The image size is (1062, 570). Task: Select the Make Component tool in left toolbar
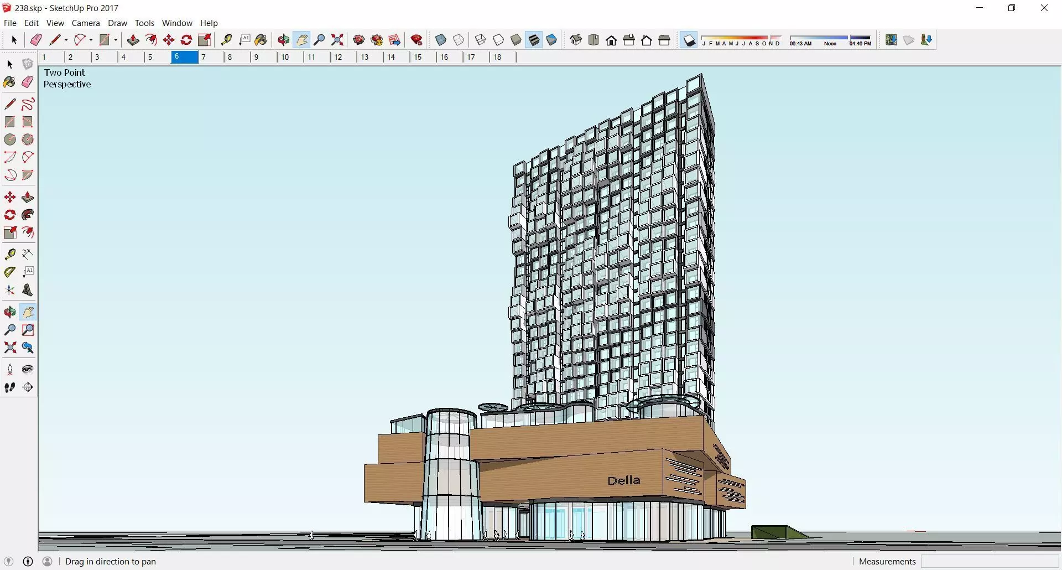[28, 64]
